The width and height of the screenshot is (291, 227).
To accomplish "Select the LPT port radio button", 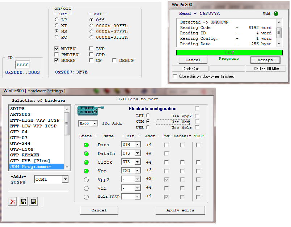I will pos(148,115).
